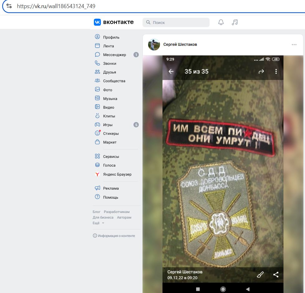Open the notifications bell icon
Image resolution: width=305 pixels, height=293 pixels.
tap(221, 22)
